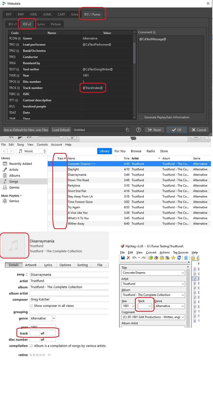
Task: Click Mp3tag favorites star icon
Action: (x=173, y=258)
